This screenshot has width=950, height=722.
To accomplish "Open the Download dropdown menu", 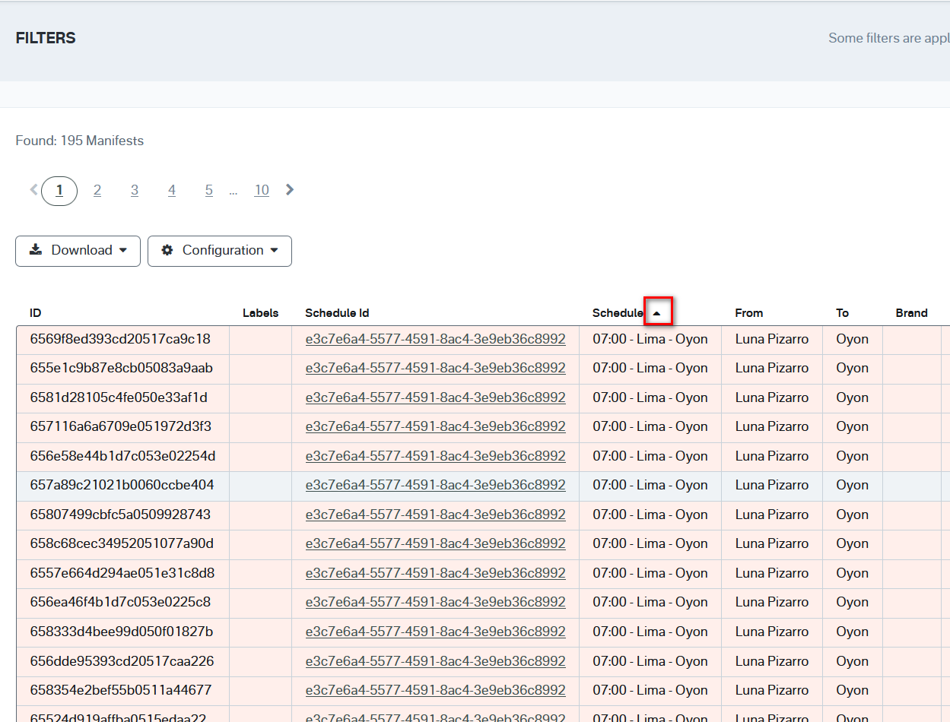I will point(78,251).
